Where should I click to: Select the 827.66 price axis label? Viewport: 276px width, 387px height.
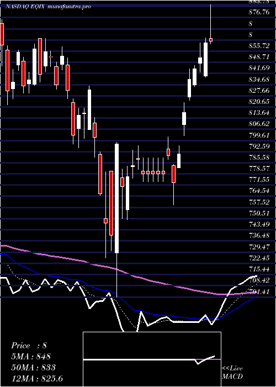coord(259,90)
